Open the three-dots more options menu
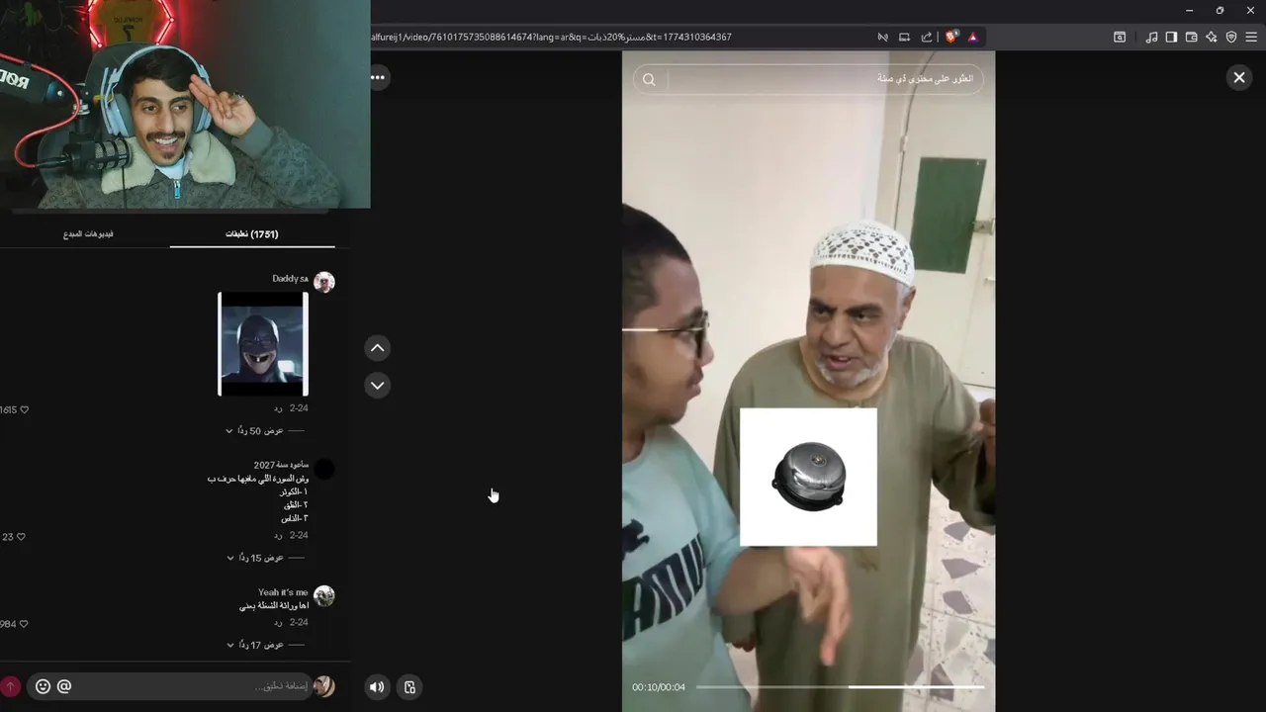1266x712 pixels. pos(378,77)
